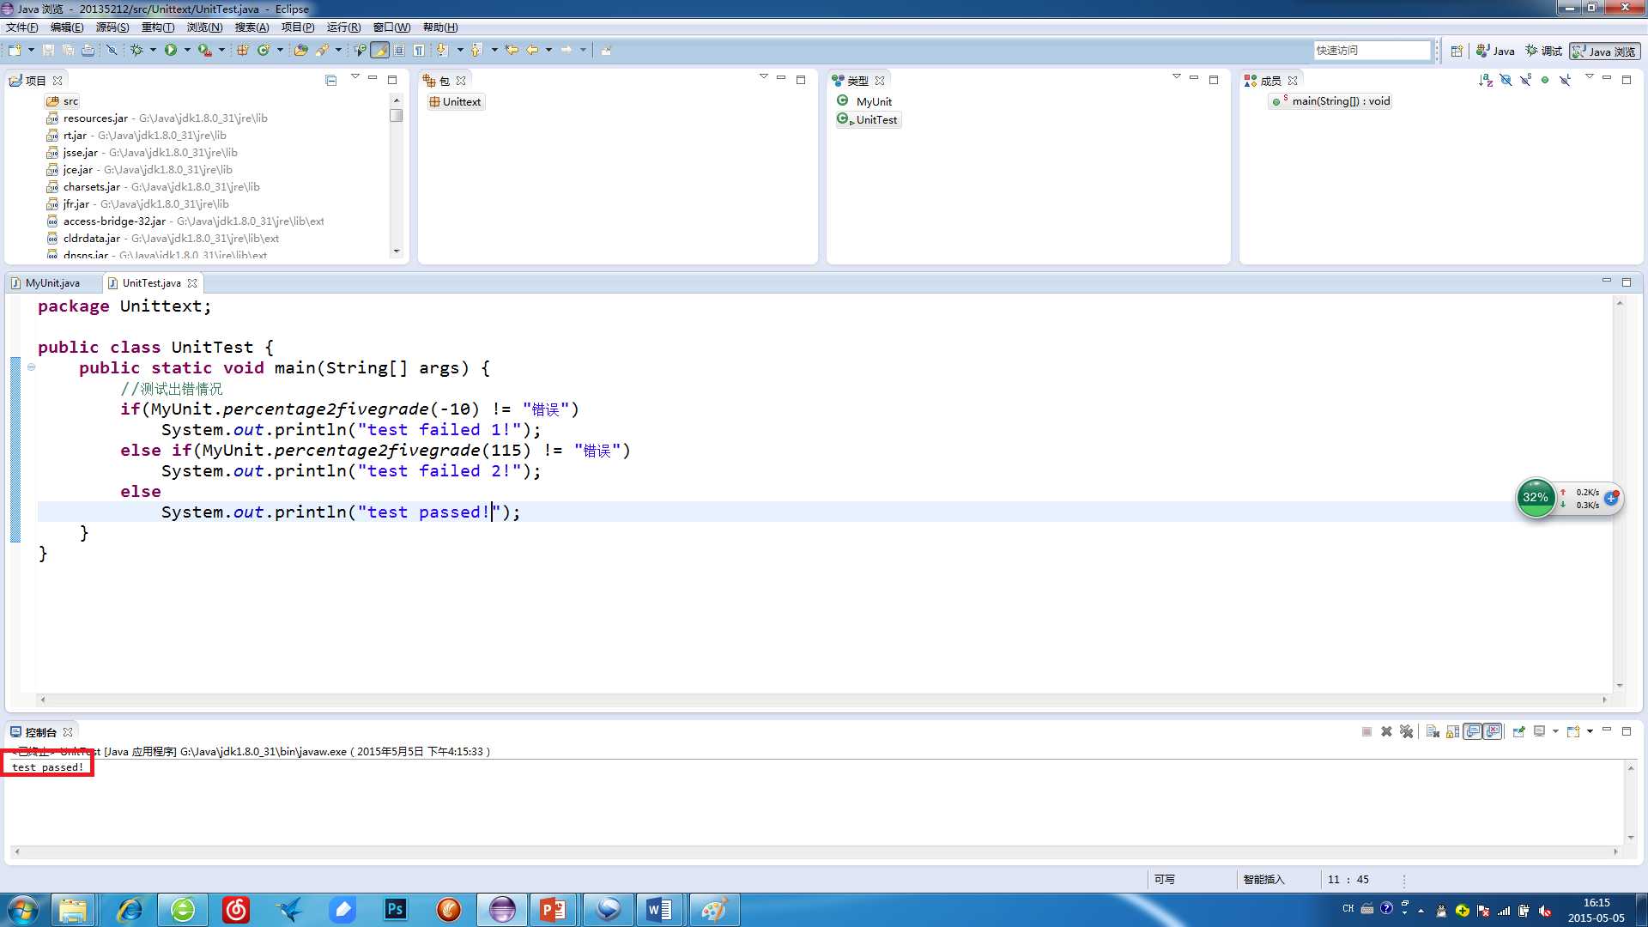This screenshot has width=1648, height=927.
Task: Click the New Java Package icon
Action: pos(243,50)
